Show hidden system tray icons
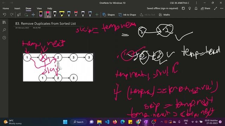The image size is (225, 126). (x=162, y=122)
